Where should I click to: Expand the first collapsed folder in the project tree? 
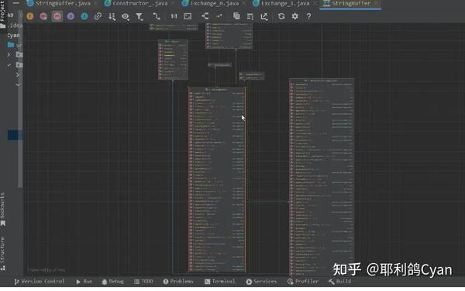9,54
